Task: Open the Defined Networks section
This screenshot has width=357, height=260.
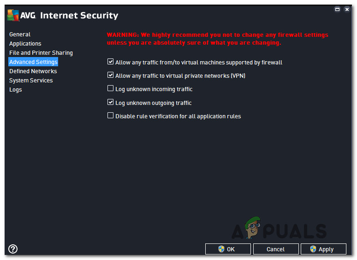Action: point(33,71)
